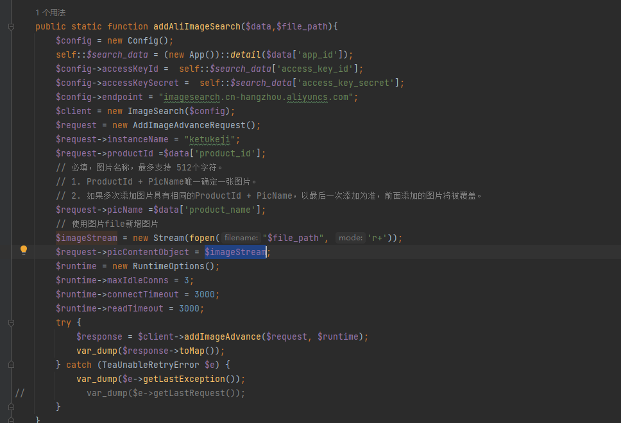The image size is (621, 423).
Task: Click the "ketukeji" string value
Action: (210, 139)
